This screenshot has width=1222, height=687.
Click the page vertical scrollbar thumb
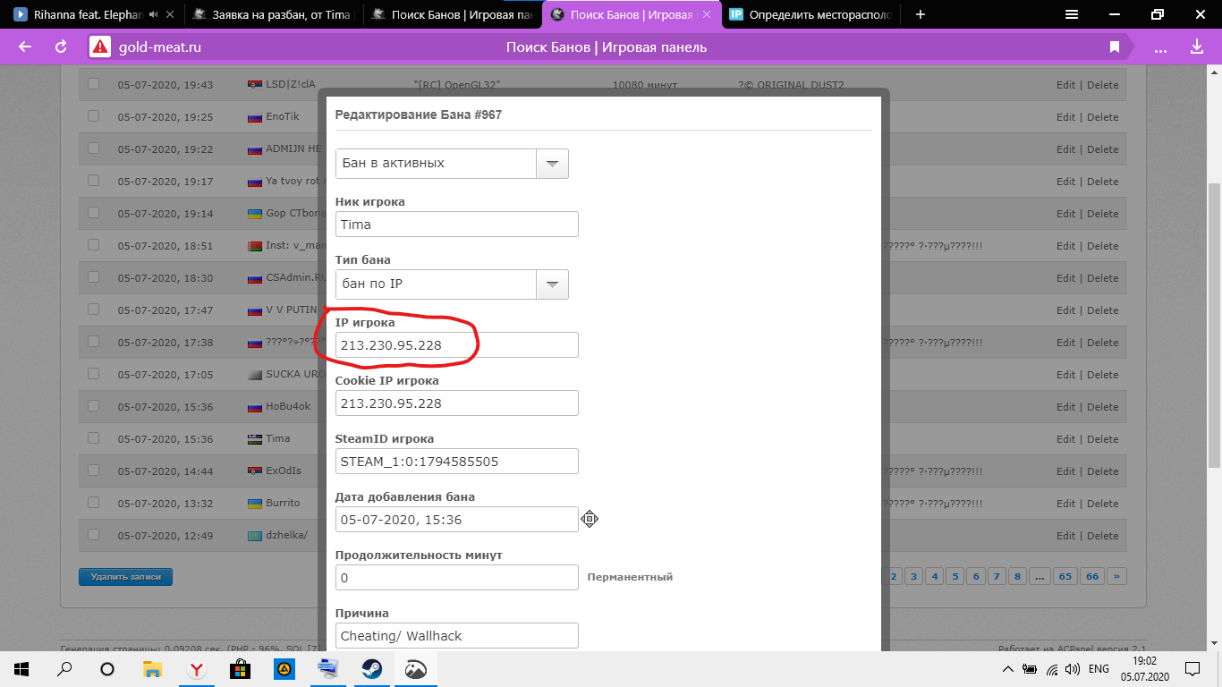1214,326
